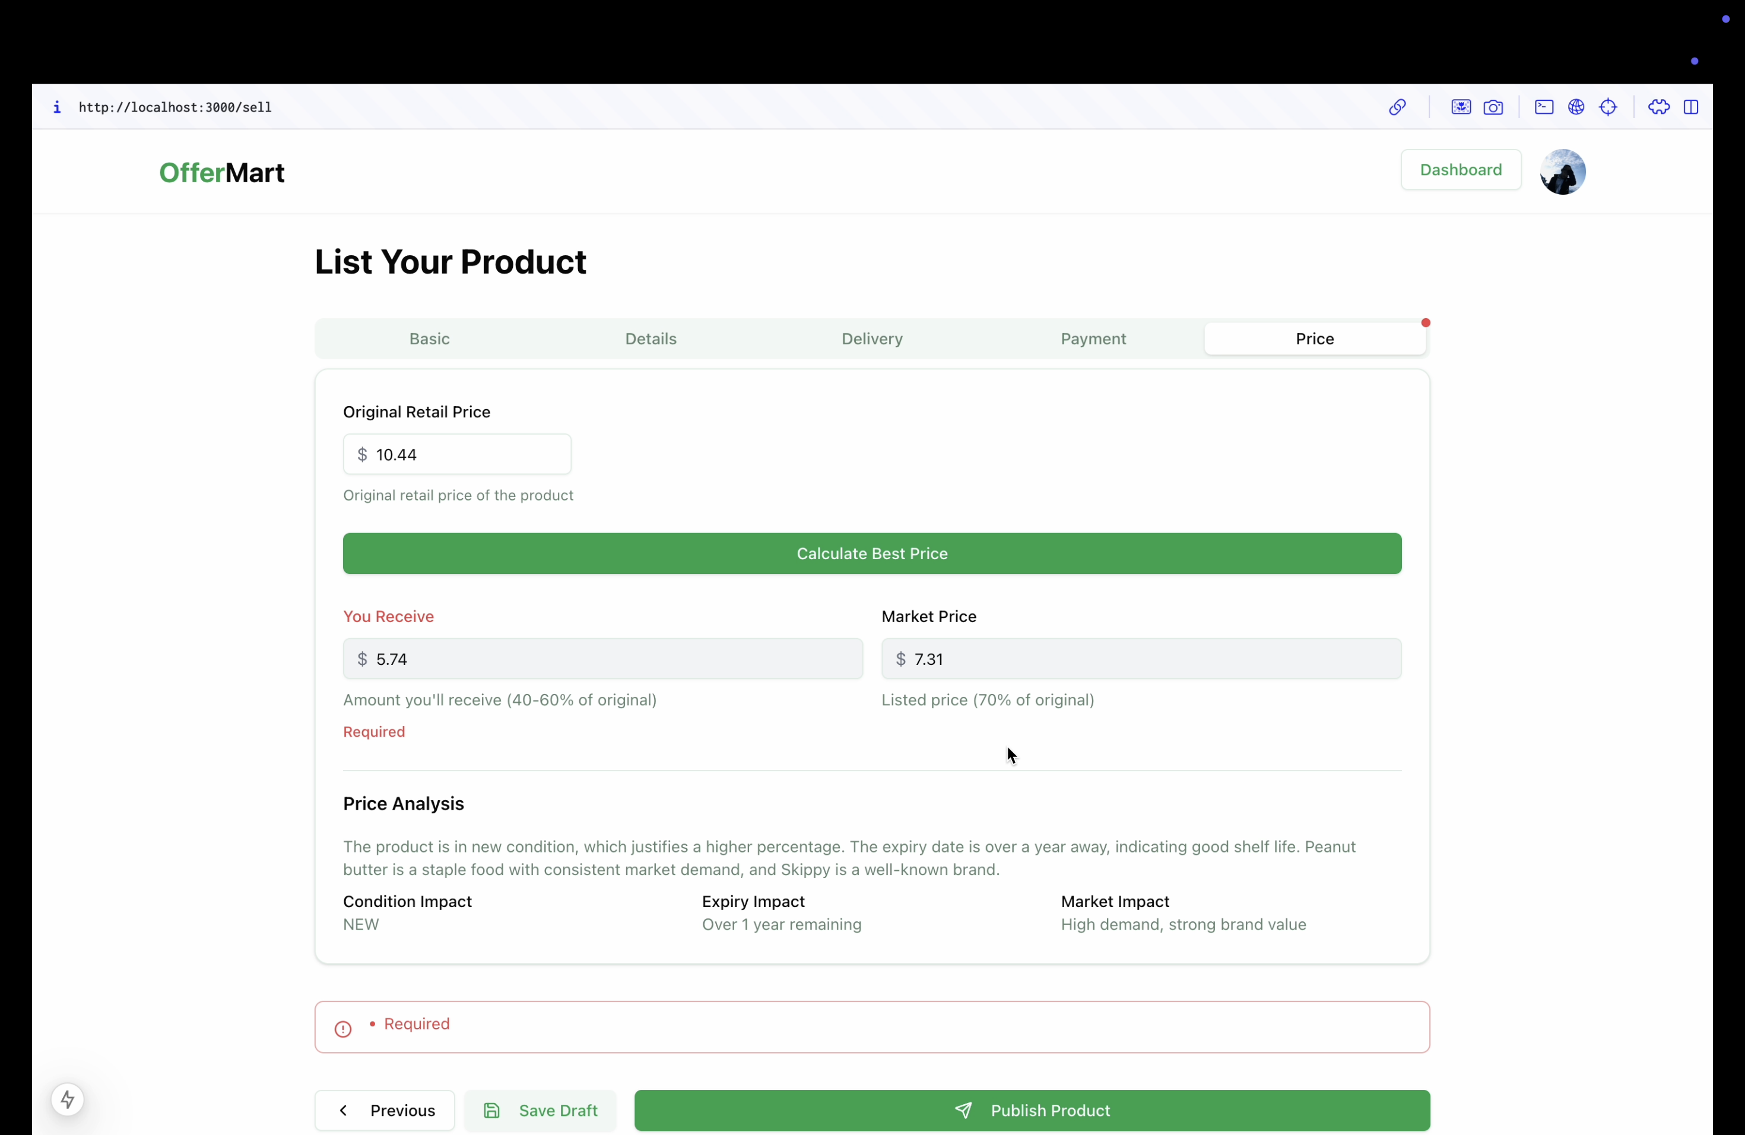This screenshot has height=1135, width=1745.
Task: Click the globe network icon
Action: tap(1576, 107)
